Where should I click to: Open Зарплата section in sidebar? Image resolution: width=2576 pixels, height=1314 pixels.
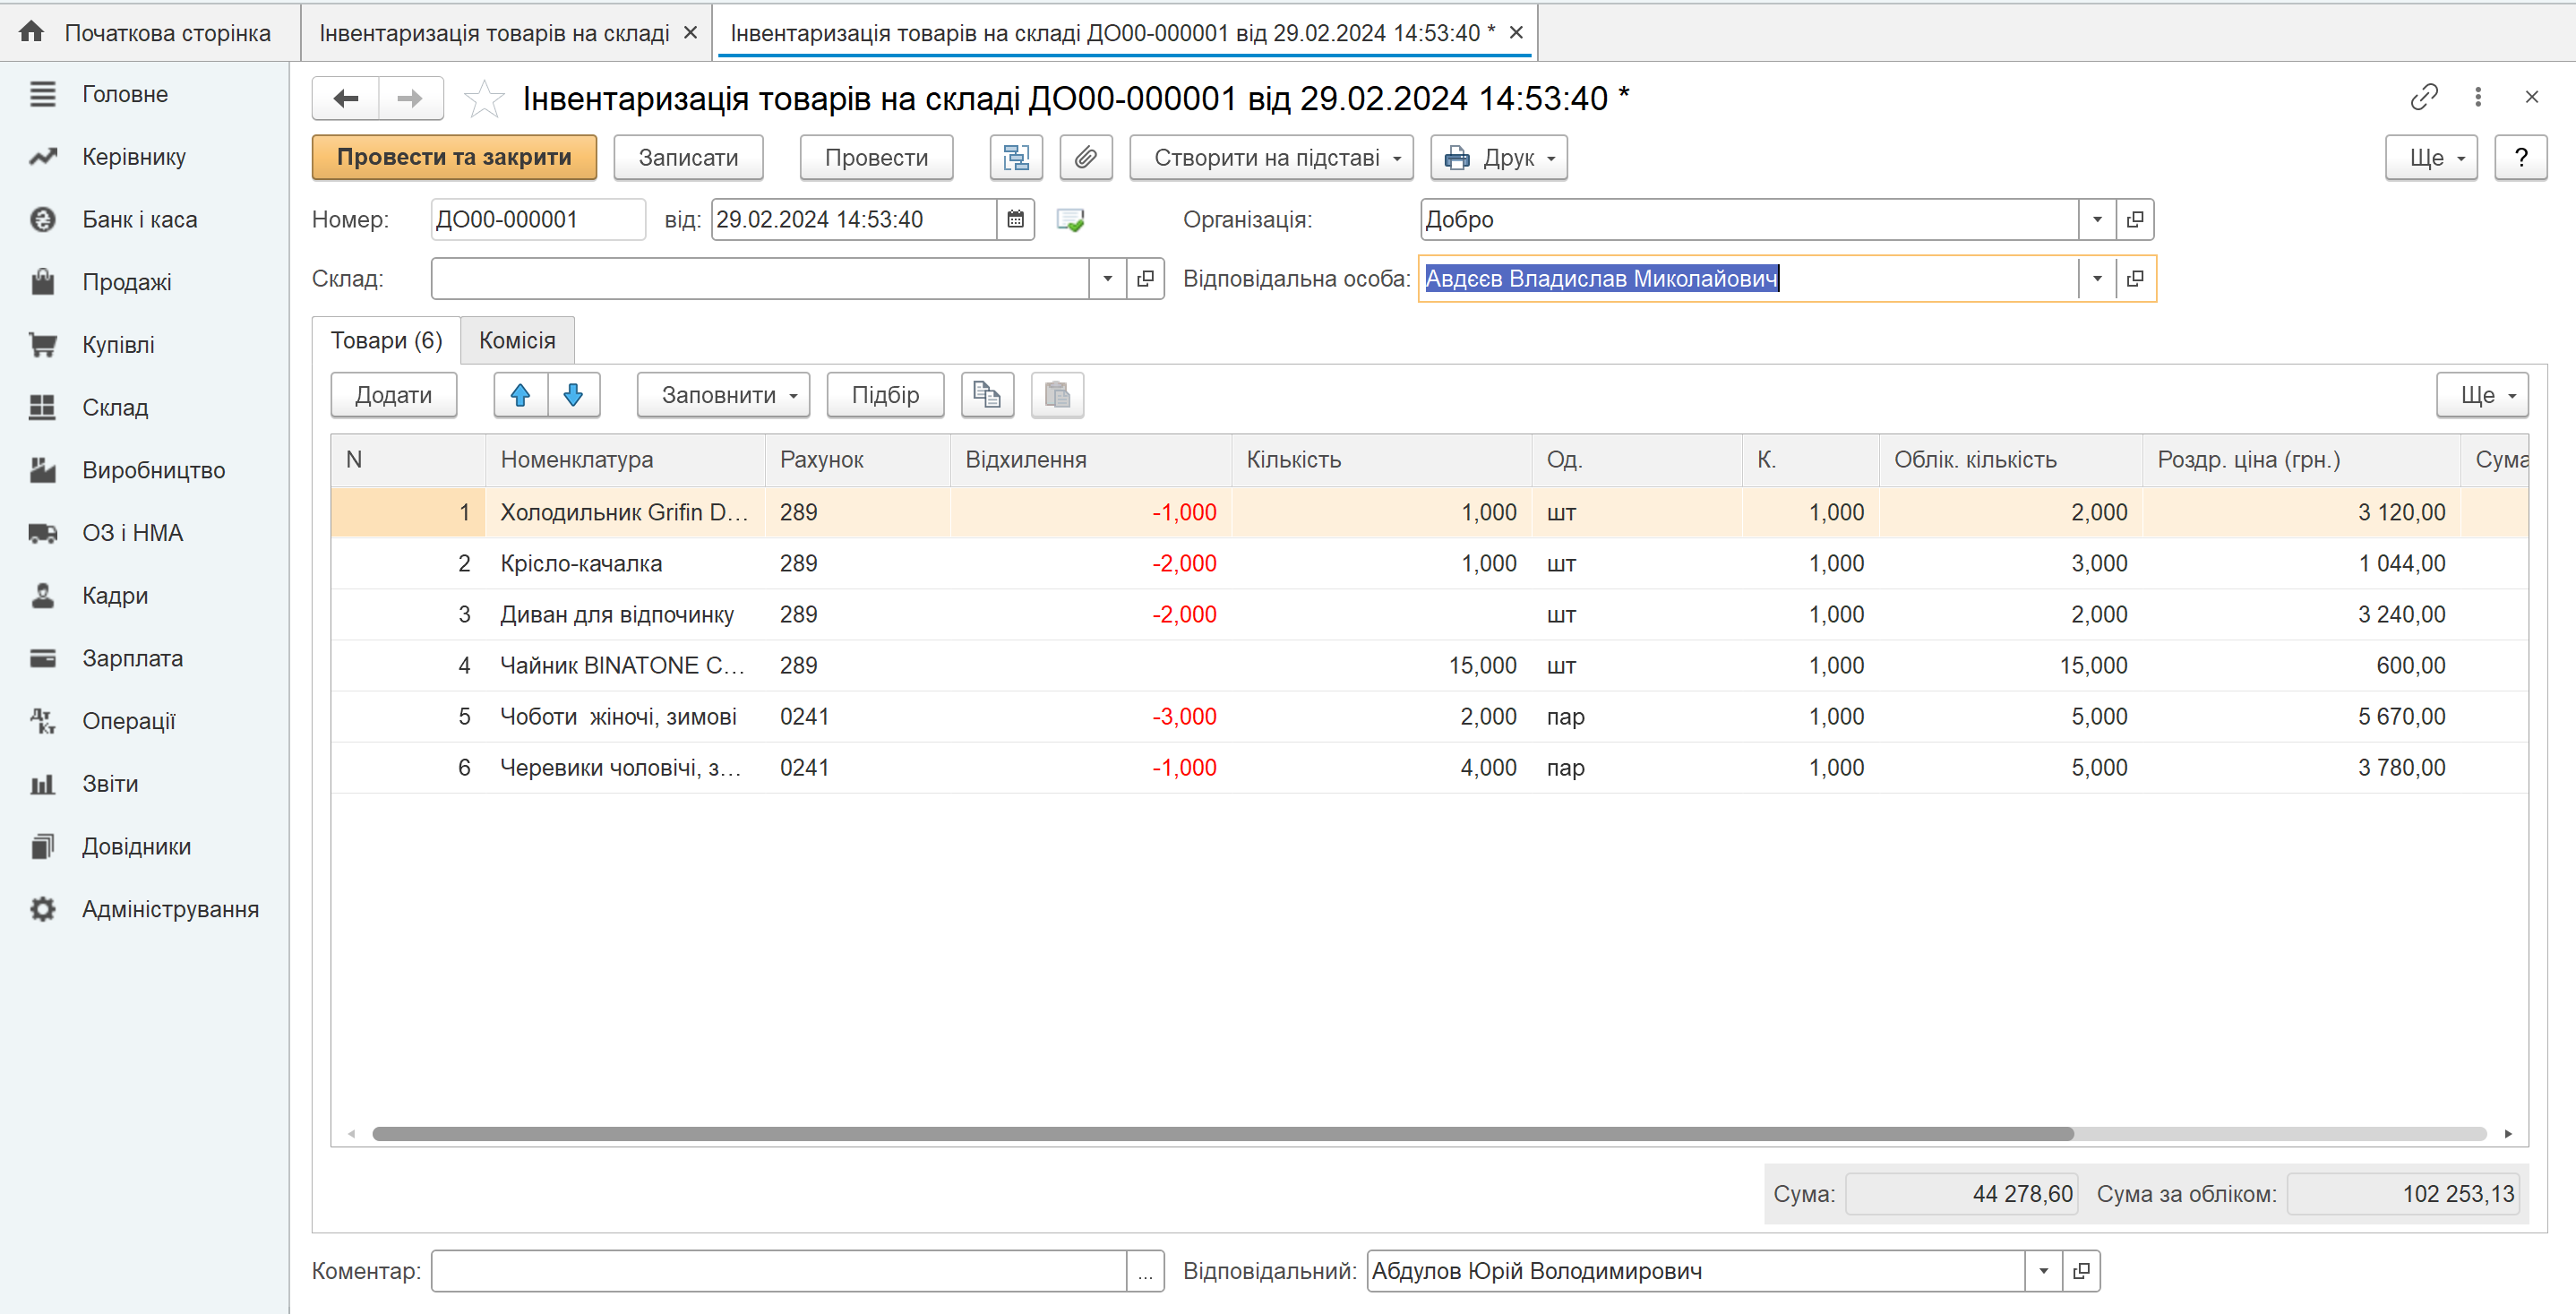click(x=133, y=658)
